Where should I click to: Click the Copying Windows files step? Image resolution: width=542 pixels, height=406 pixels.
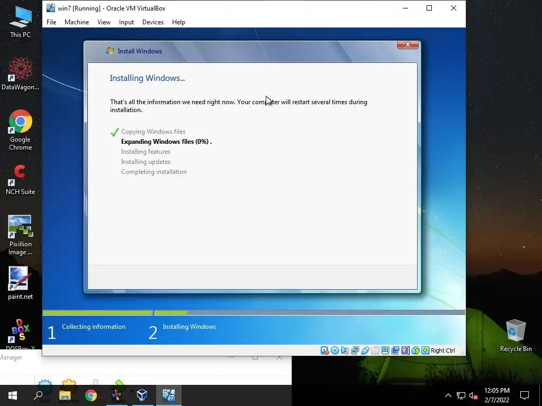click(x=153, y=132)
